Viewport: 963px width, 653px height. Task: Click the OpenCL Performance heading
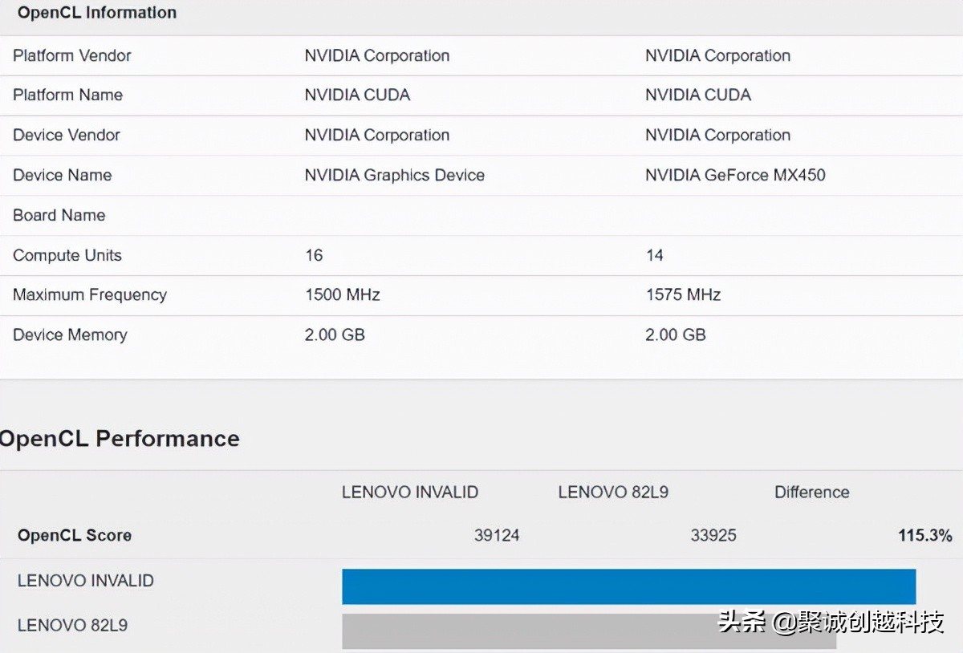point(120,438)
